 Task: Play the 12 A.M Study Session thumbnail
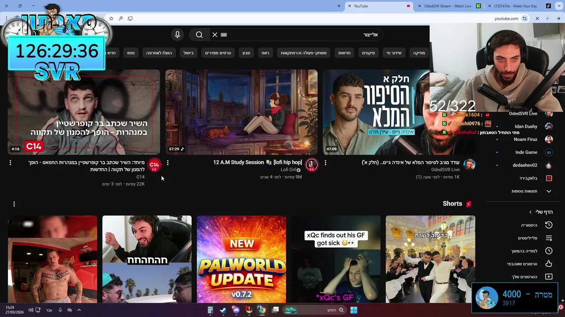coord(241,112)
